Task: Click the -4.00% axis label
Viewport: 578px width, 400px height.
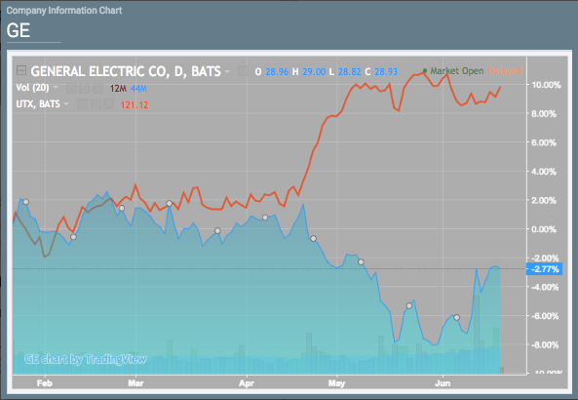Action: point(545,287)
